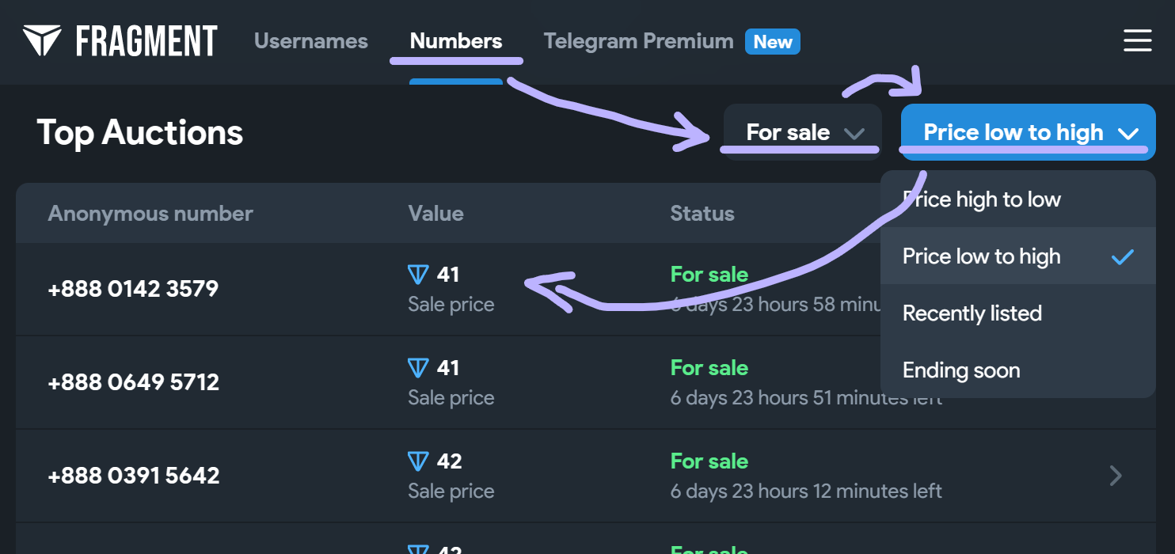This screenshot has height=554, width=1175.
Task: Click TON icon beside first 41 value
Action: [417, 275]
